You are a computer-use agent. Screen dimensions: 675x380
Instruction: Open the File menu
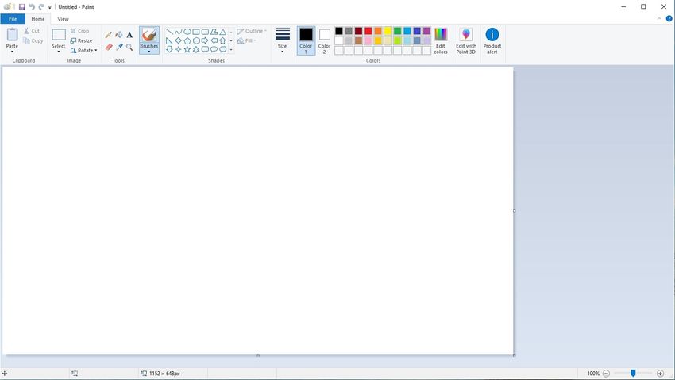point(13,18)
